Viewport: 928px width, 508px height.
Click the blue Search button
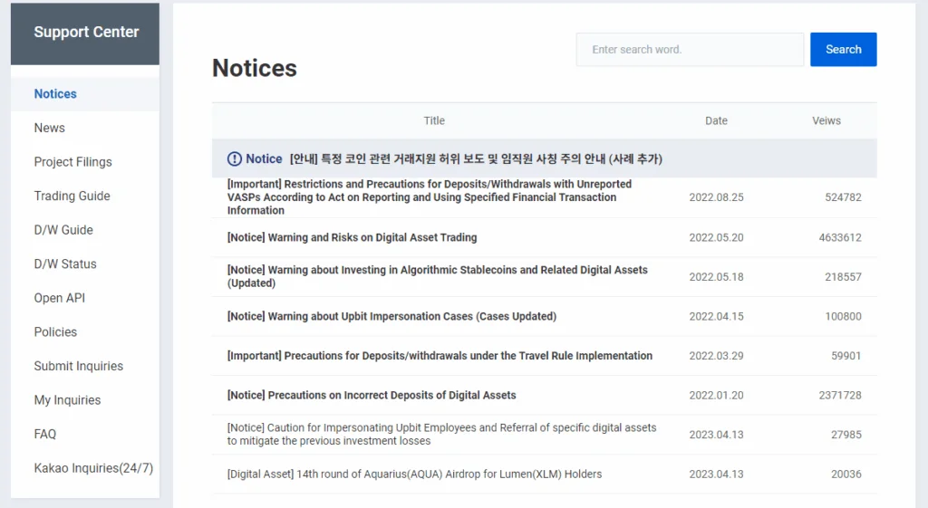click(x=843, y=50)
